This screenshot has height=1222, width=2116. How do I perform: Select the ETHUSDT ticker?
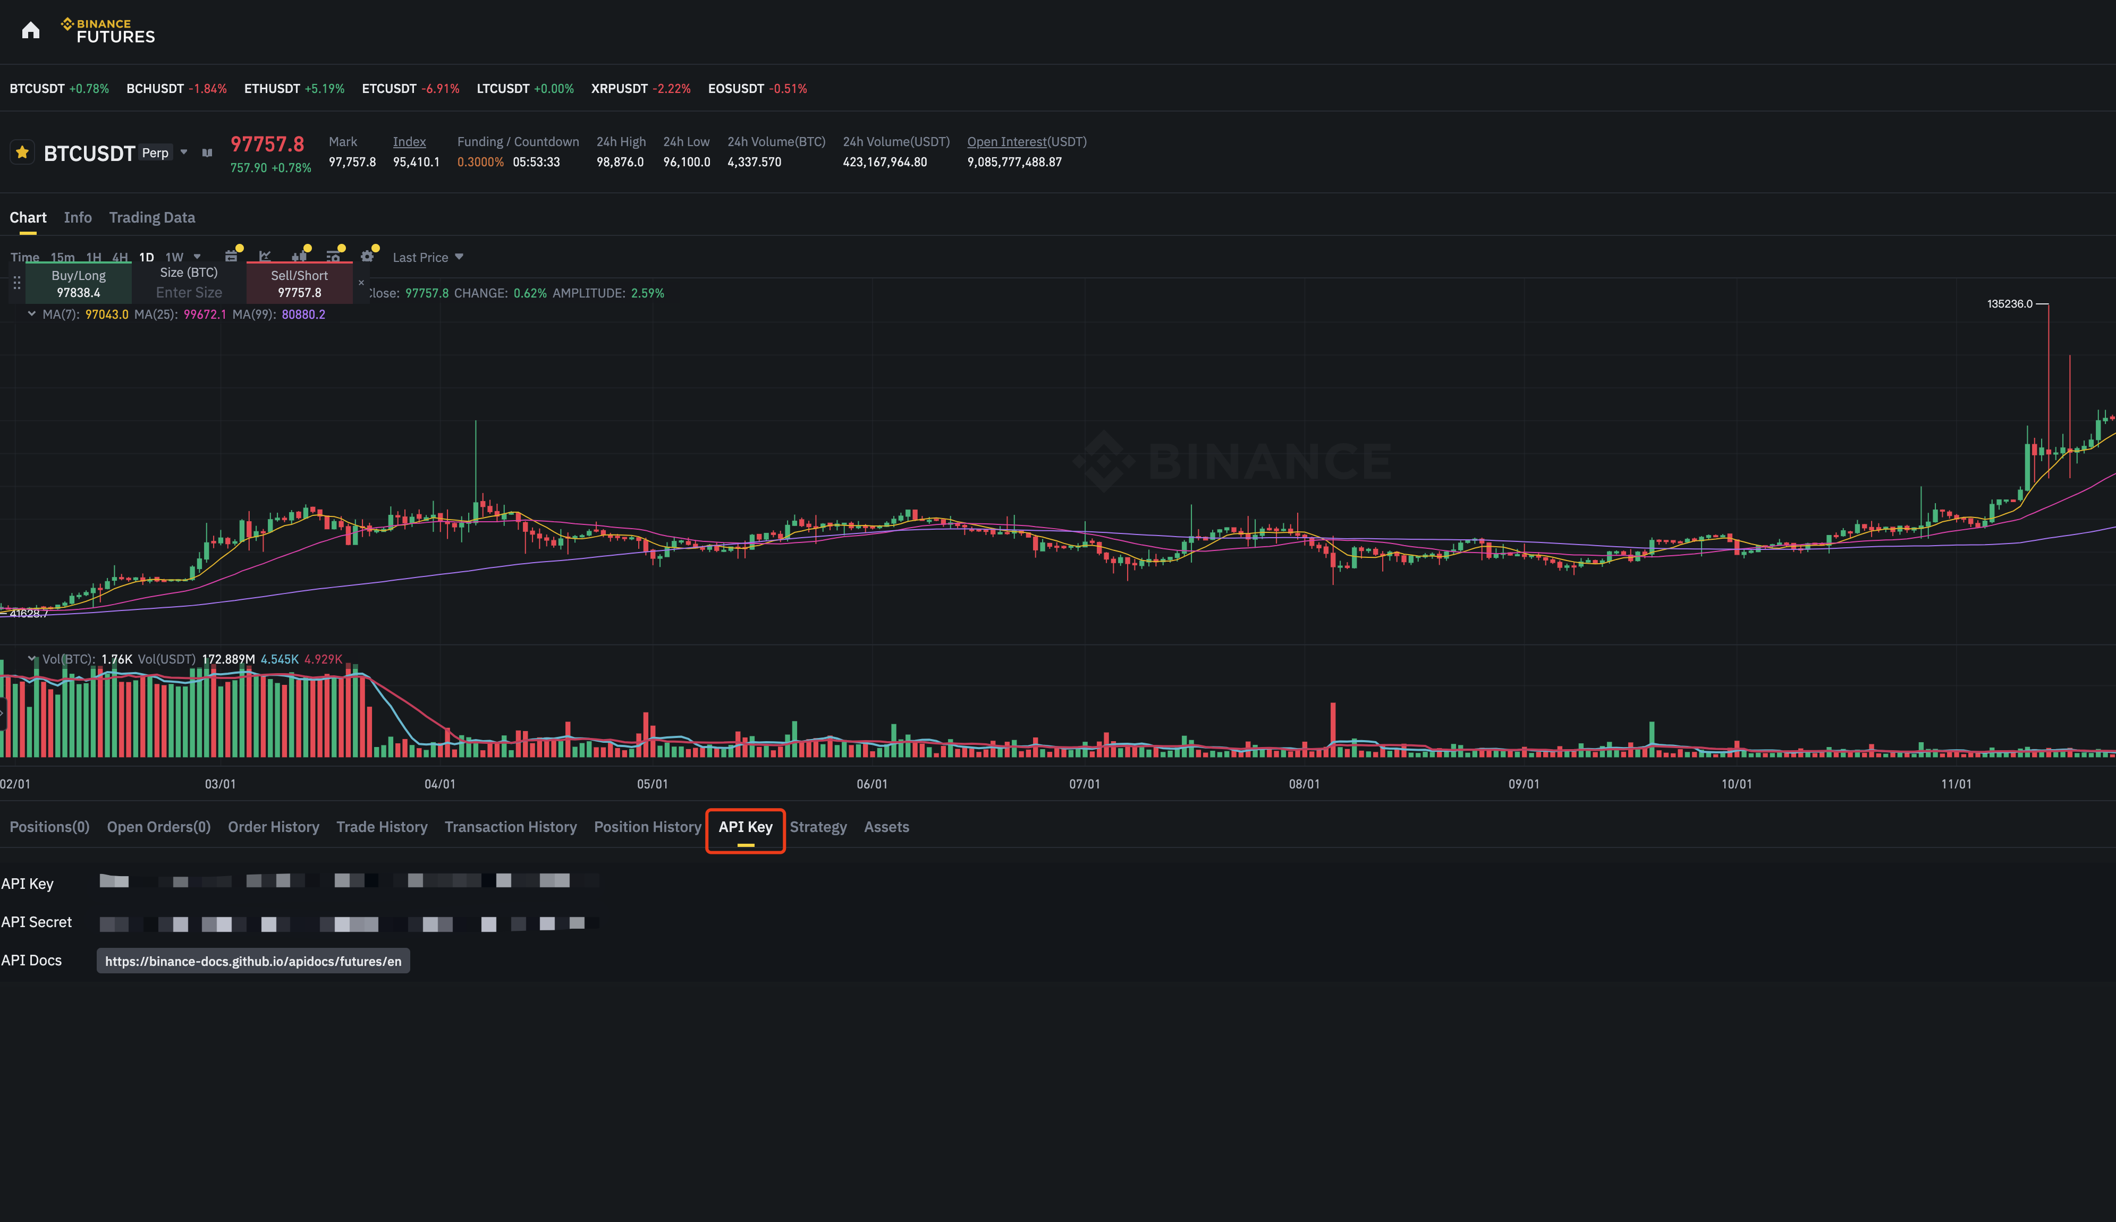tap(294, 89)
